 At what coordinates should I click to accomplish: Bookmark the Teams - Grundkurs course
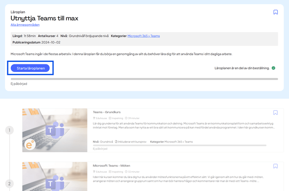tap(276, 113)
